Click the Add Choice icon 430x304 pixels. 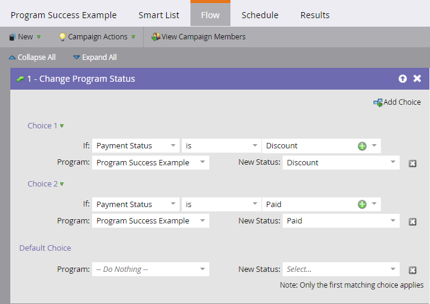point(378,102)
